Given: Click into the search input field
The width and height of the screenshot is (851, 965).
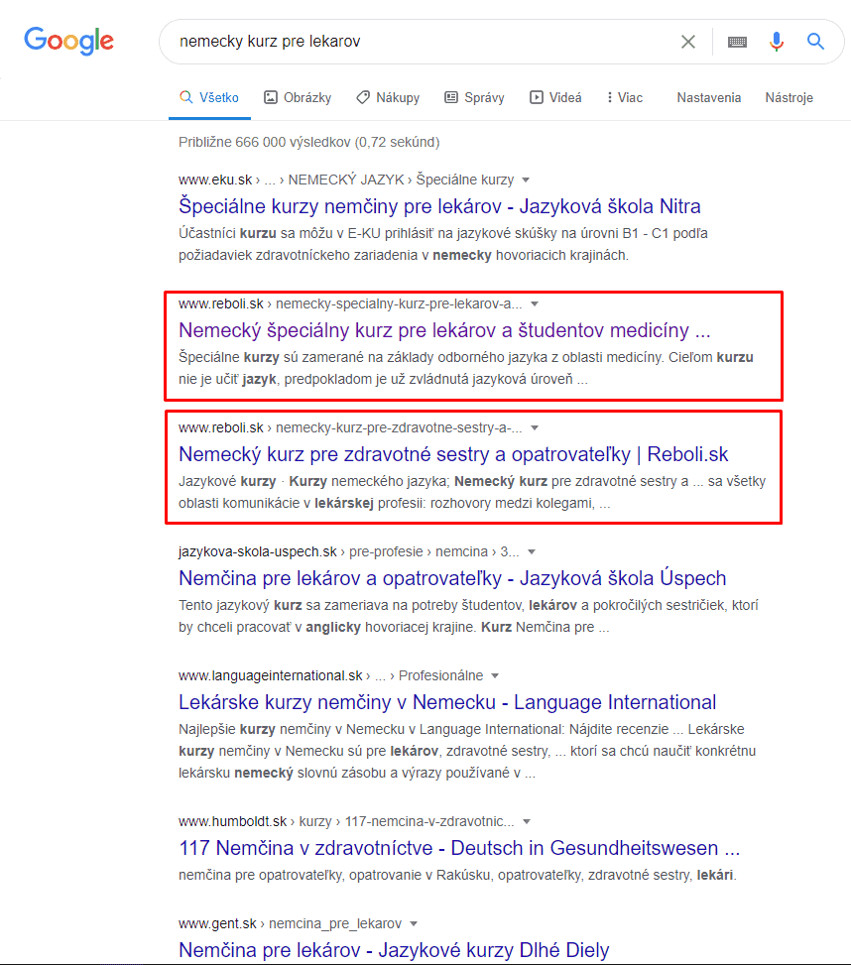Looking at the screenshot, I should tap(417, 42).
